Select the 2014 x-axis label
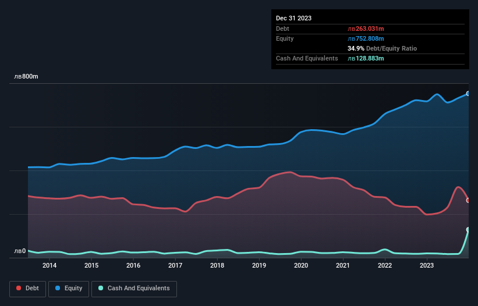Screen dimensions: 478x306 [x=49, y=265]
